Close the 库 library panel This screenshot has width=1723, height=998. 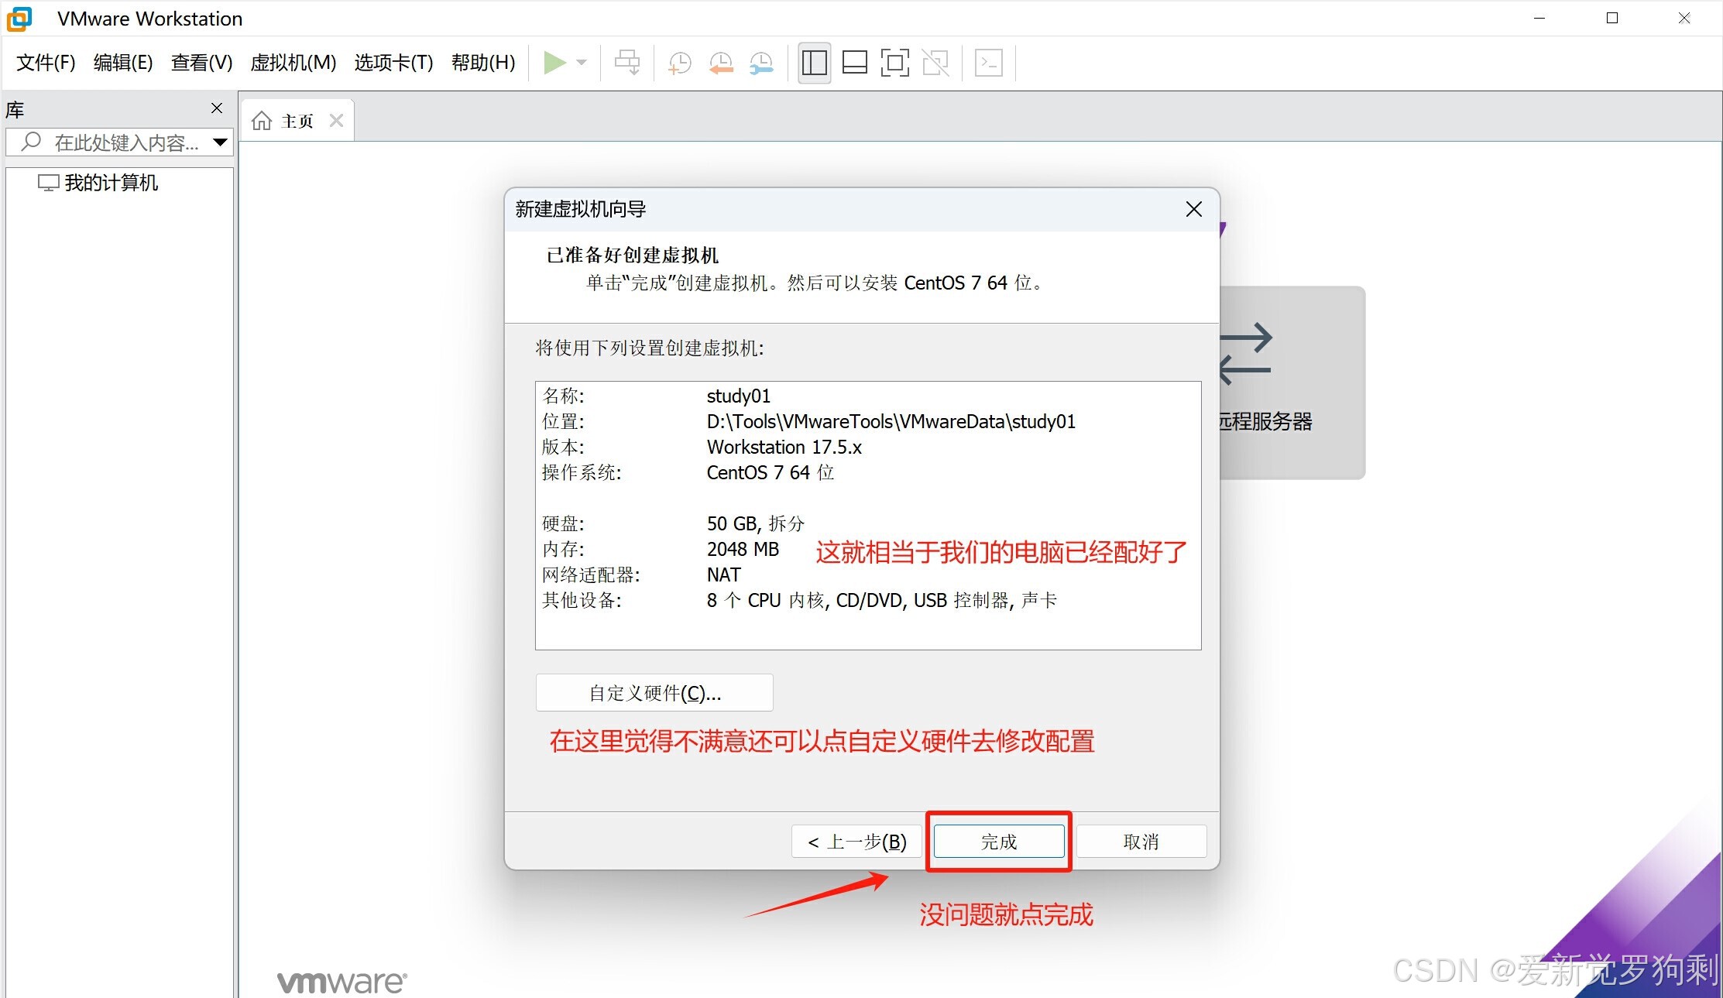coord(217,108)
